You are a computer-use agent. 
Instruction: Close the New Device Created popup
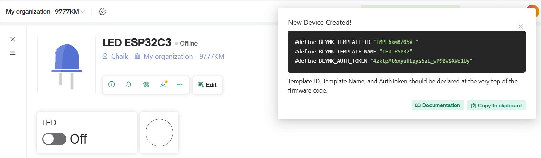coord(521,26)
